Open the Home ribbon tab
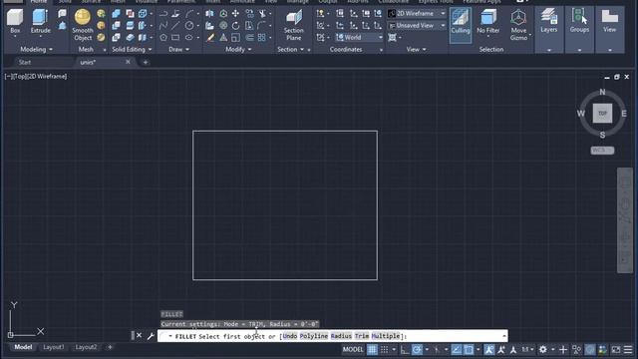This screenshot has width=638, height=359. coord(39,2)
